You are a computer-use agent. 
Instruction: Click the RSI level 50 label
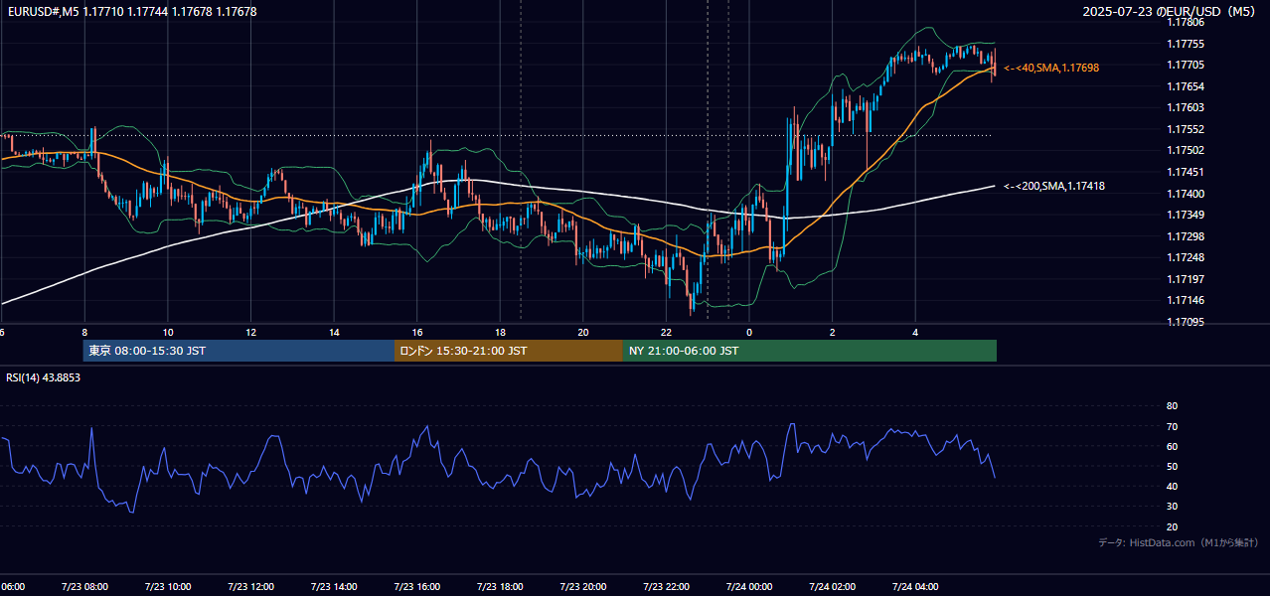coord(1172,466)
